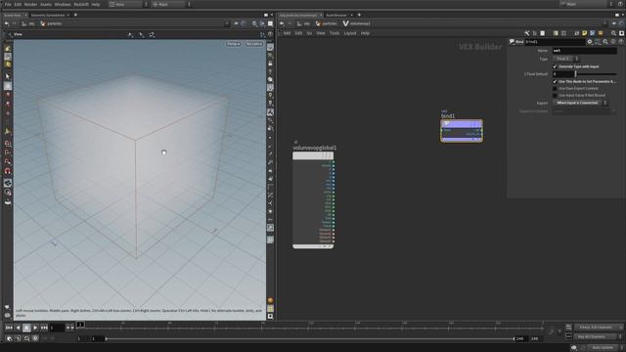Viewport: 626px width, 352px height.
Task: Add a new pane tab beside Asset Browser
Action: pos(359,16)
